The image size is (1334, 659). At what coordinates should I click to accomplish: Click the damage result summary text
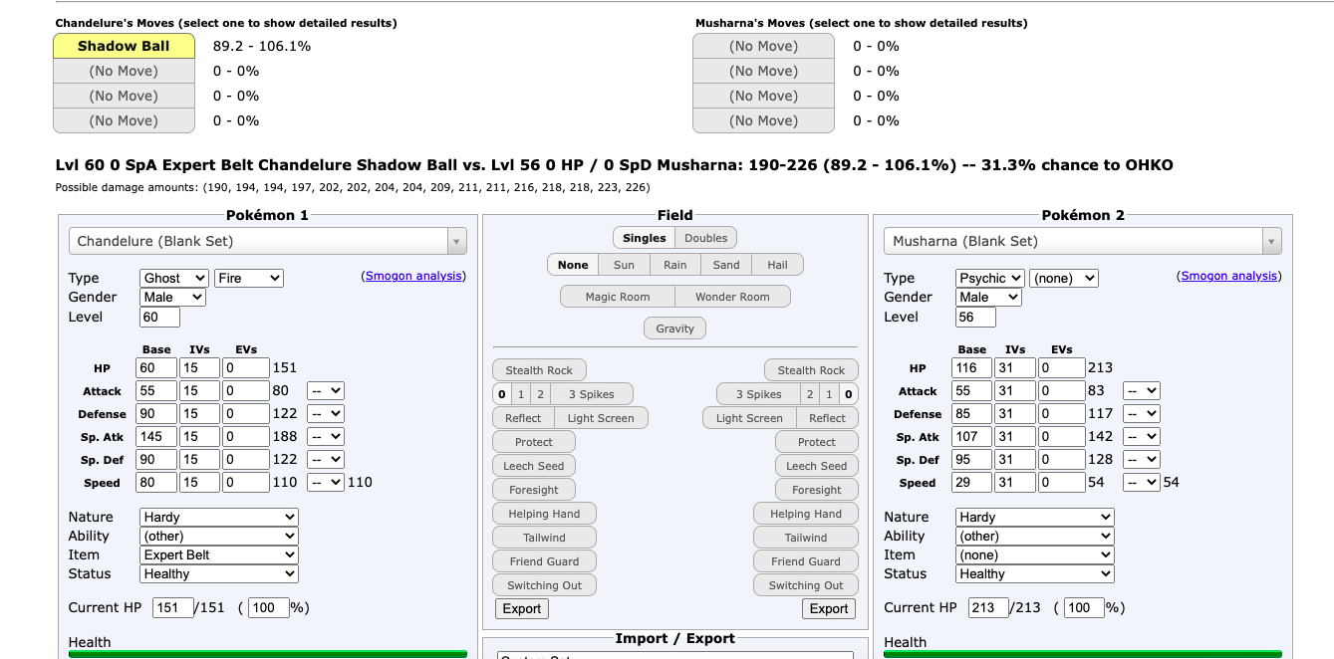[x=614, y=165]
